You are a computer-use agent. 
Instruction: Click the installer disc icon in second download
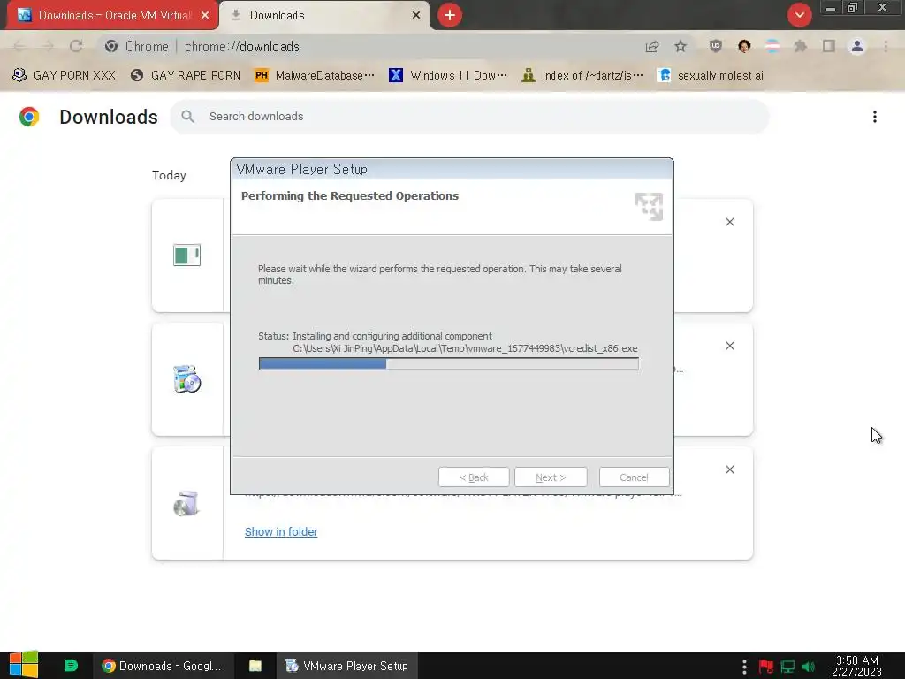pyautogui.click(x=187, y=379)
